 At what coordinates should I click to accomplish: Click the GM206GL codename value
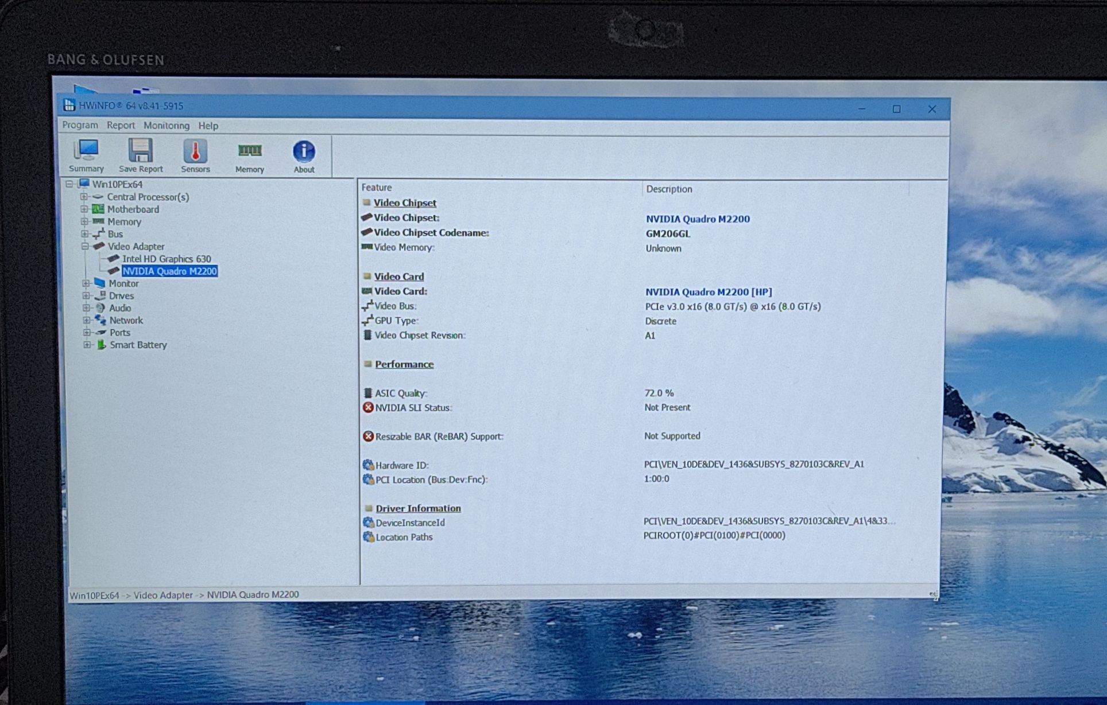pyautogui.click(x=668, y=233)
